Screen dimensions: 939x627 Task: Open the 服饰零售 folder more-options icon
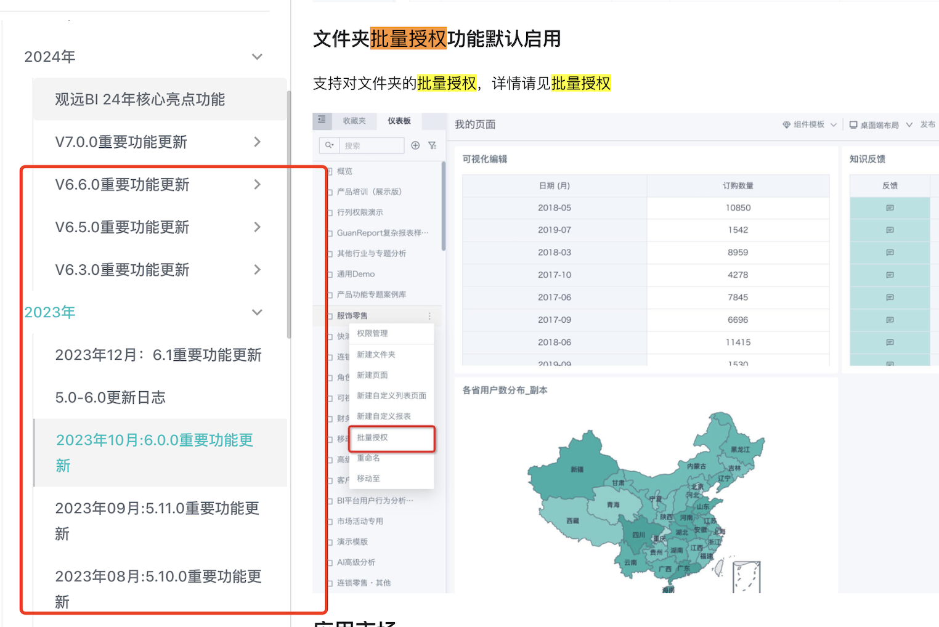pos(429,315)
